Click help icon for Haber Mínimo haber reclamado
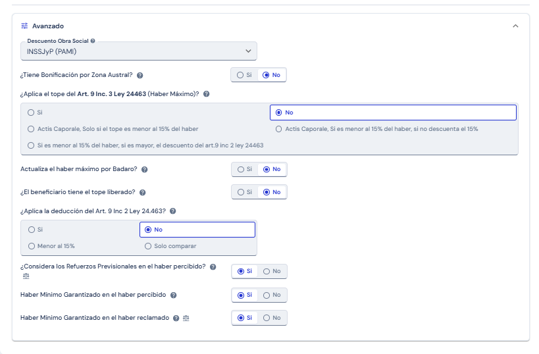The height and width of the screenshot is (354, 539). (176, 318)
